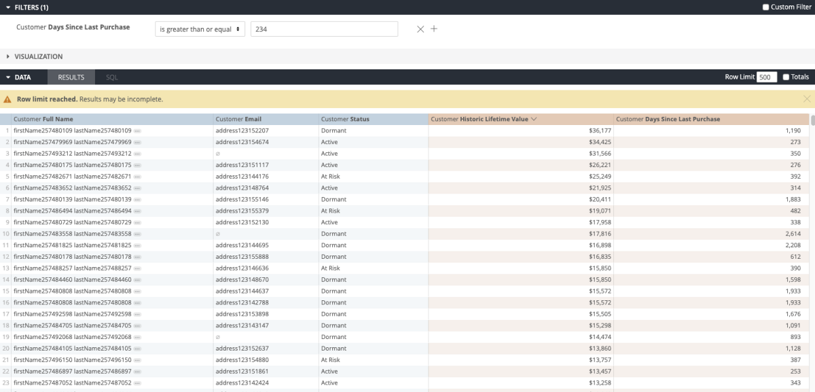Remove the Days Since Last Purchase filter
The width and height of the screenshot is (815, 392).
420,29
